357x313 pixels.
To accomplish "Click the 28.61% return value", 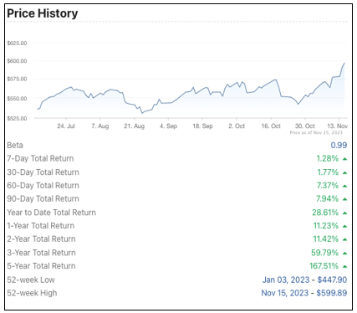I will click(x=325, y=213).
